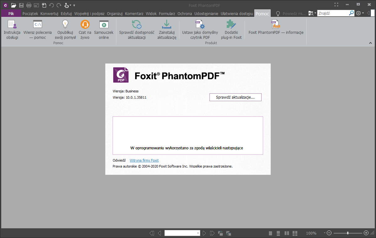Switch to the Konwertuj tab
Image resolution: width=376 pixels, height=238 pixels.
49,14
